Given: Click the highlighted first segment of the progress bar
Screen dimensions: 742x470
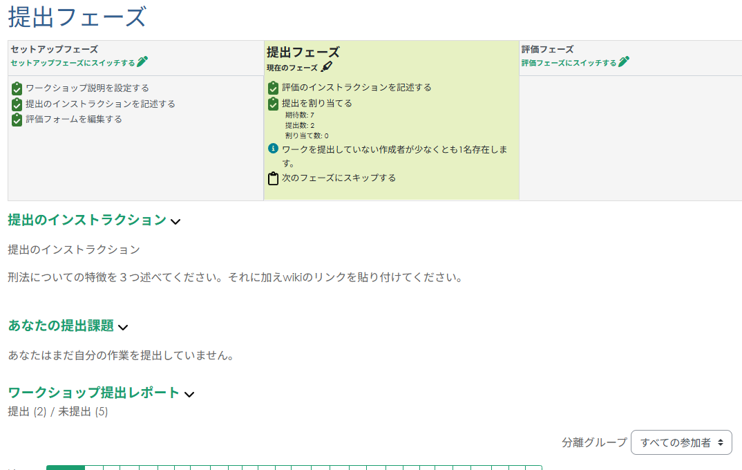Looking at the screenshot, I should pos(66,468).
